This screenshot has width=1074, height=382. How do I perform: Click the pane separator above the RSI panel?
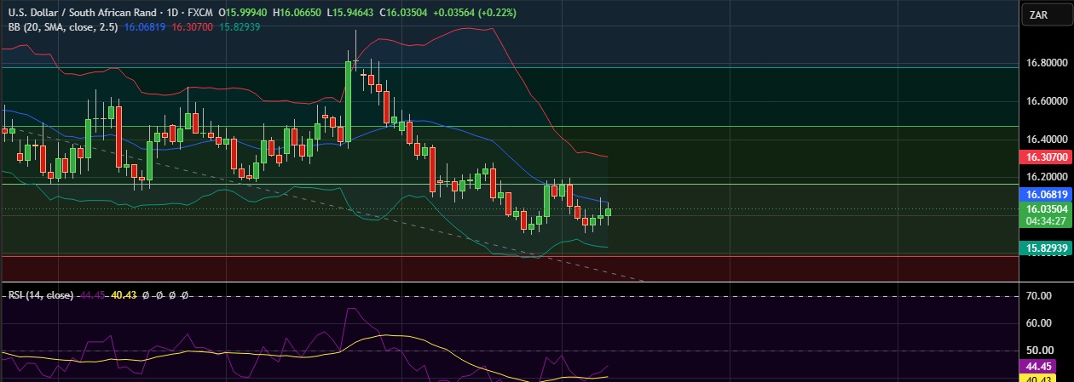[510, 282]
